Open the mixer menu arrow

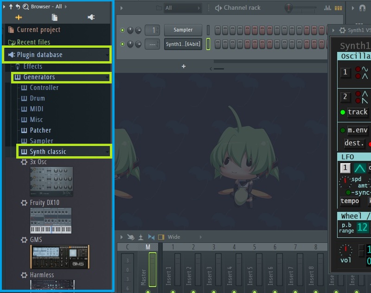point(122,237)
